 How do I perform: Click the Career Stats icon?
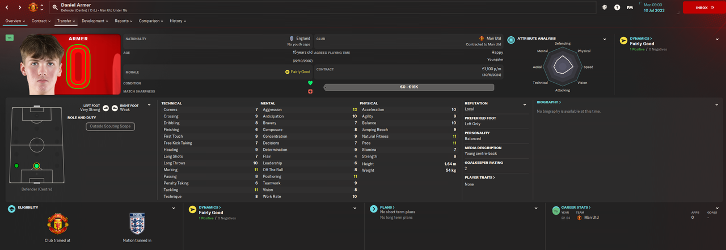coord(556,210)
